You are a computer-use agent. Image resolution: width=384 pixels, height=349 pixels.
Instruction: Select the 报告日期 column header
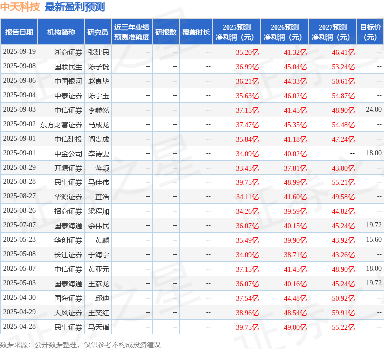tap(19, 32)
